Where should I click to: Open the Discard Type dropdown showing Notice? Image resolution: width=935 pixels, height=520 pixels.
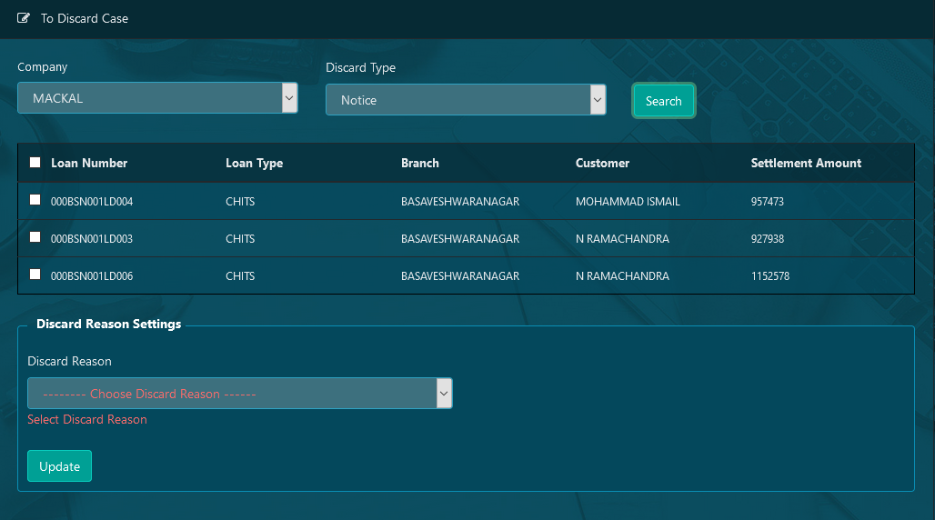pyautogui.click(x=466, y=100)
